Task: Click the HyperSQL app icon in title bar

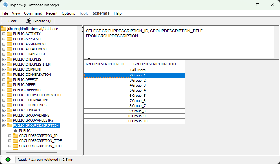Action: pyautogui.click(x=5, y=5)
